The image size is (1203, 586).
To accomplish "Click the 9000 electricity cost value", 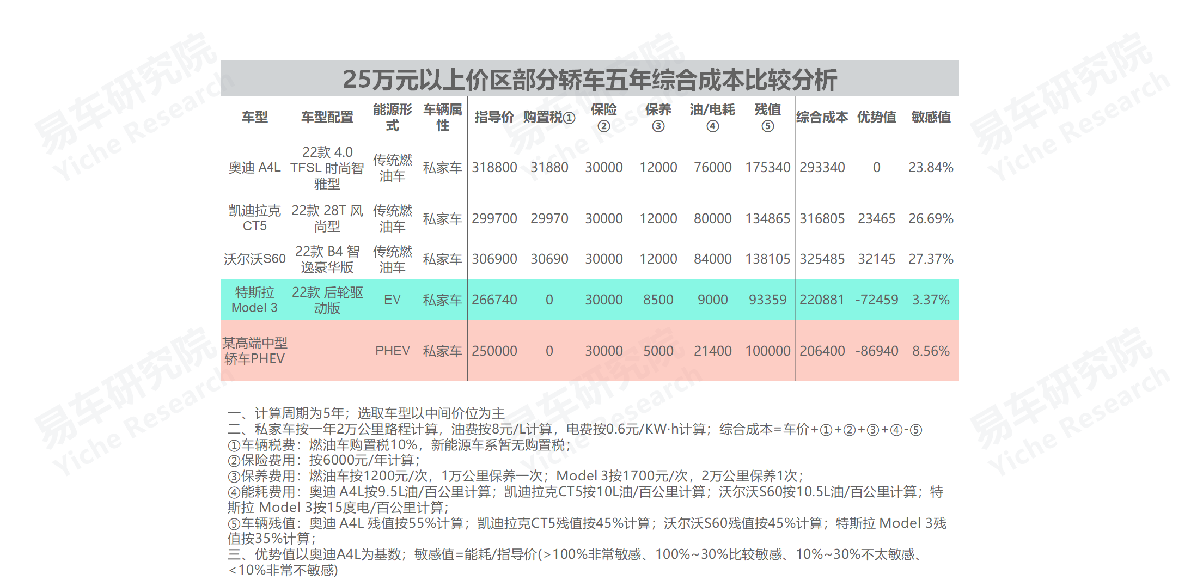I will (x=713, y=300).
